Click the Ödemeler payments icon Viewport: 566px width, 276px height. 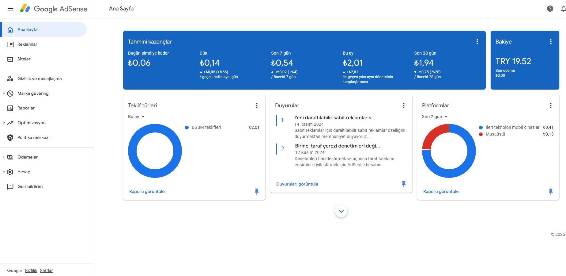click(x=10, y=157)
